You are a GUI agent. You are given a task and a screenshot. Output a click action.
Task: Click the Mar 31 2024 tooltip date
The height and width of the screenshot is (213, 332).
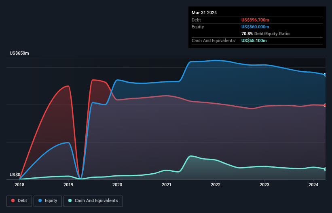pos(204,13)
